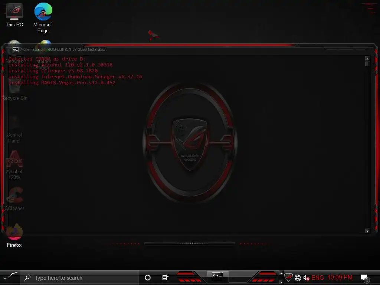Image resolution: width=380 pixels, height=285 pixels.
Task: Open the CCleaner desktop shortcut
Action: (x=14, y=199)
